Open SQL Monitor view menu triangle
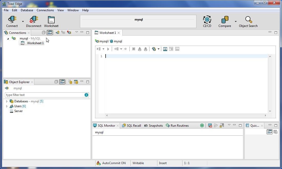The width and height of the screenshot is (282, 169). (229, 125)
